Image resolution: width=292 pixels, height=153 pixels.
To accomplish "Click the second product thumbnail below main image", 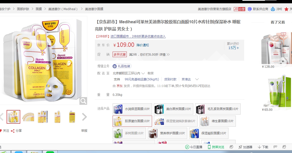I will coord(28,117).
